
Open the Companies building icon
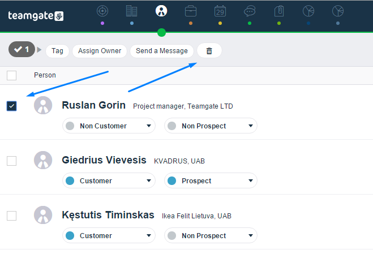131,11
